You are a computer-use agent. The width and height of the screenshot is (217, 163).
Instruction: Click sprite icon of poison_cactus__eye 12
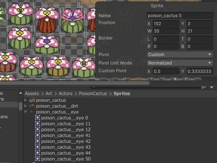[38, 130]
